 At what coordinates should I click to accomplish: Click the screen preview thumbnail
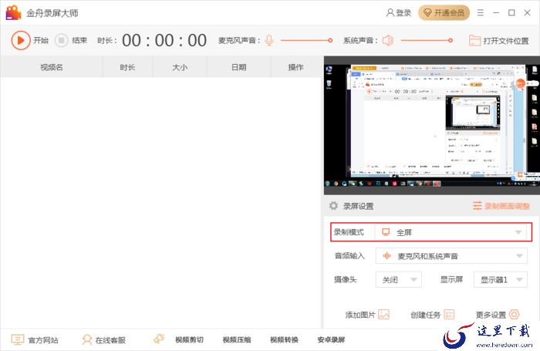pos(432,126)
